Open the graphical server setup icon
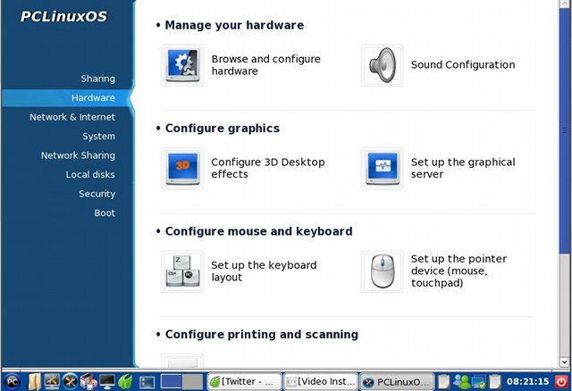 [382, 169]
